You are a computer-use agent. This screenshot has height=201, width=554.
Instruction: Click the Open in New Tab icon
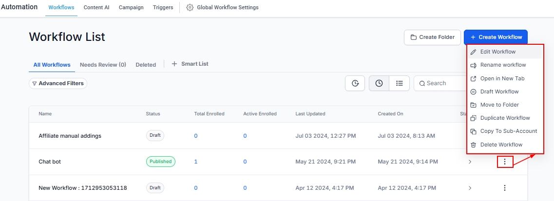(473, 78)
